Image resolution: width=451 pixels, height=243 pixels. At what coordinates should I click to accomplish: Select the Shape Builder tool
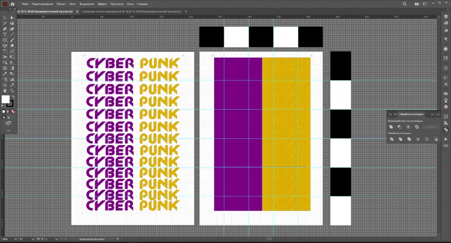[5, 62]
